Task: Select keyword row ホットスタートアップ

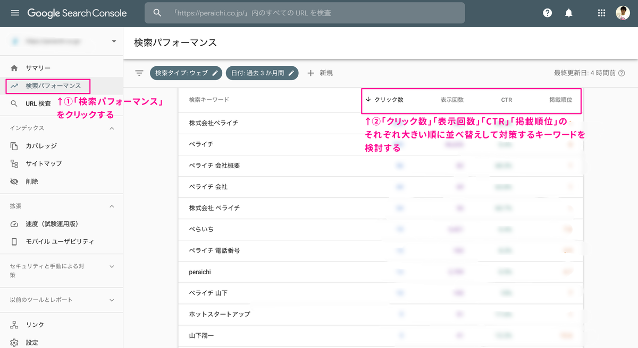Action: coord(380,314)
